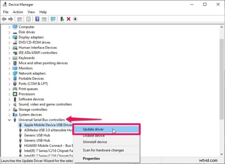The image size is (225, 164).
Task: Click the Forward arrow toolbar icon
Action: pyautogui.click(x=10, y=19)
